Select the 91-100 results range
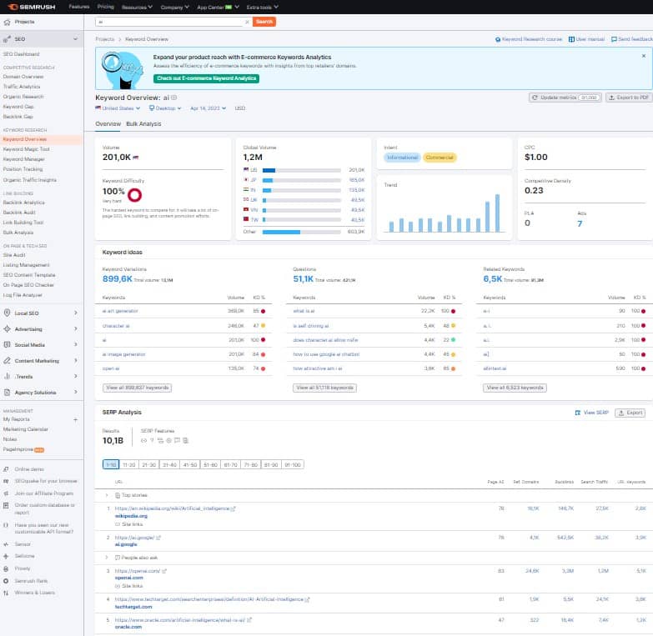 [293, 464]
